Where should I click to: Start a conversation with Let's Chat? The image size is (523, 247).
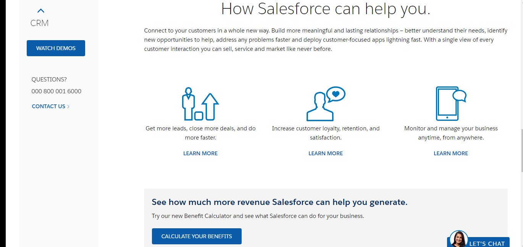(487, 243)
